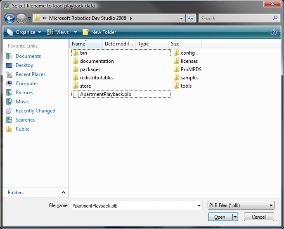Click the Documents icon in Favorite Links
The image size is (284, 229).
9,56
